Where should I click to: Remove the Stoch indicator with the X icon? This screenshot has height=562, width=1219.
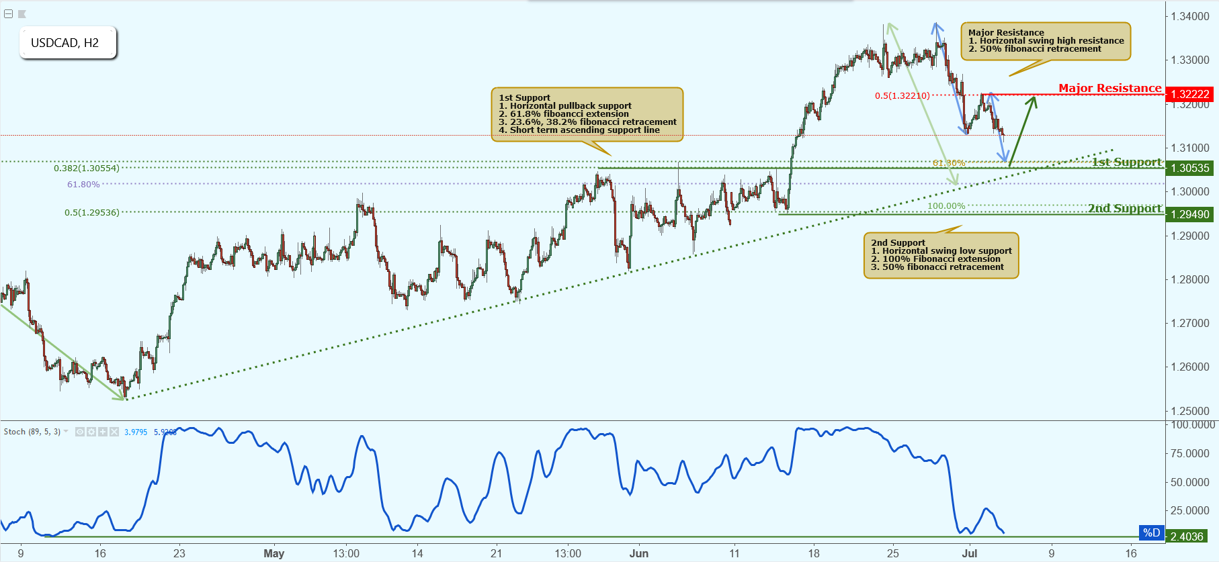point(114,432)
